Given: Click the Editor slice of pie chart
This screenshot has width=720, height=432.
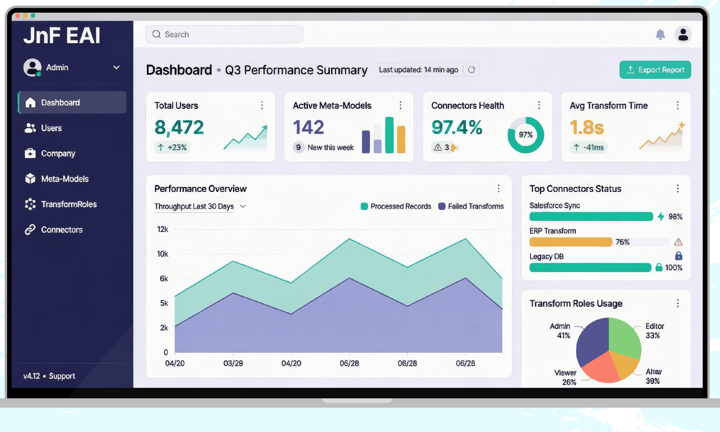Looking at the screenshot, I should (x=625, y=337).
